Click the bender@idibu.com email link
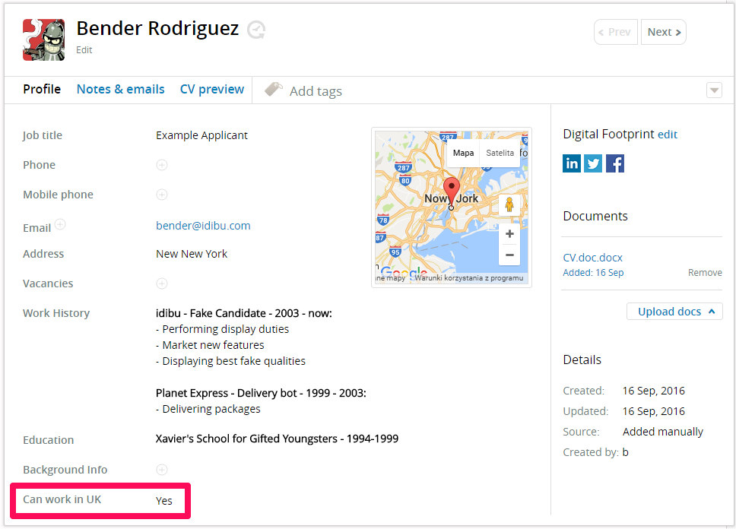Image resolution: width=736 pixels, height=529 pixels. pos(203,226)
